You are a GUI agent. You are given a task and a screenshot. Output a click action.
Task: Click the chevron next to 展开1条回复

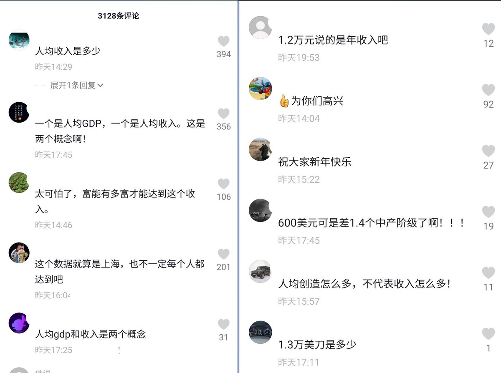[100, 86]
